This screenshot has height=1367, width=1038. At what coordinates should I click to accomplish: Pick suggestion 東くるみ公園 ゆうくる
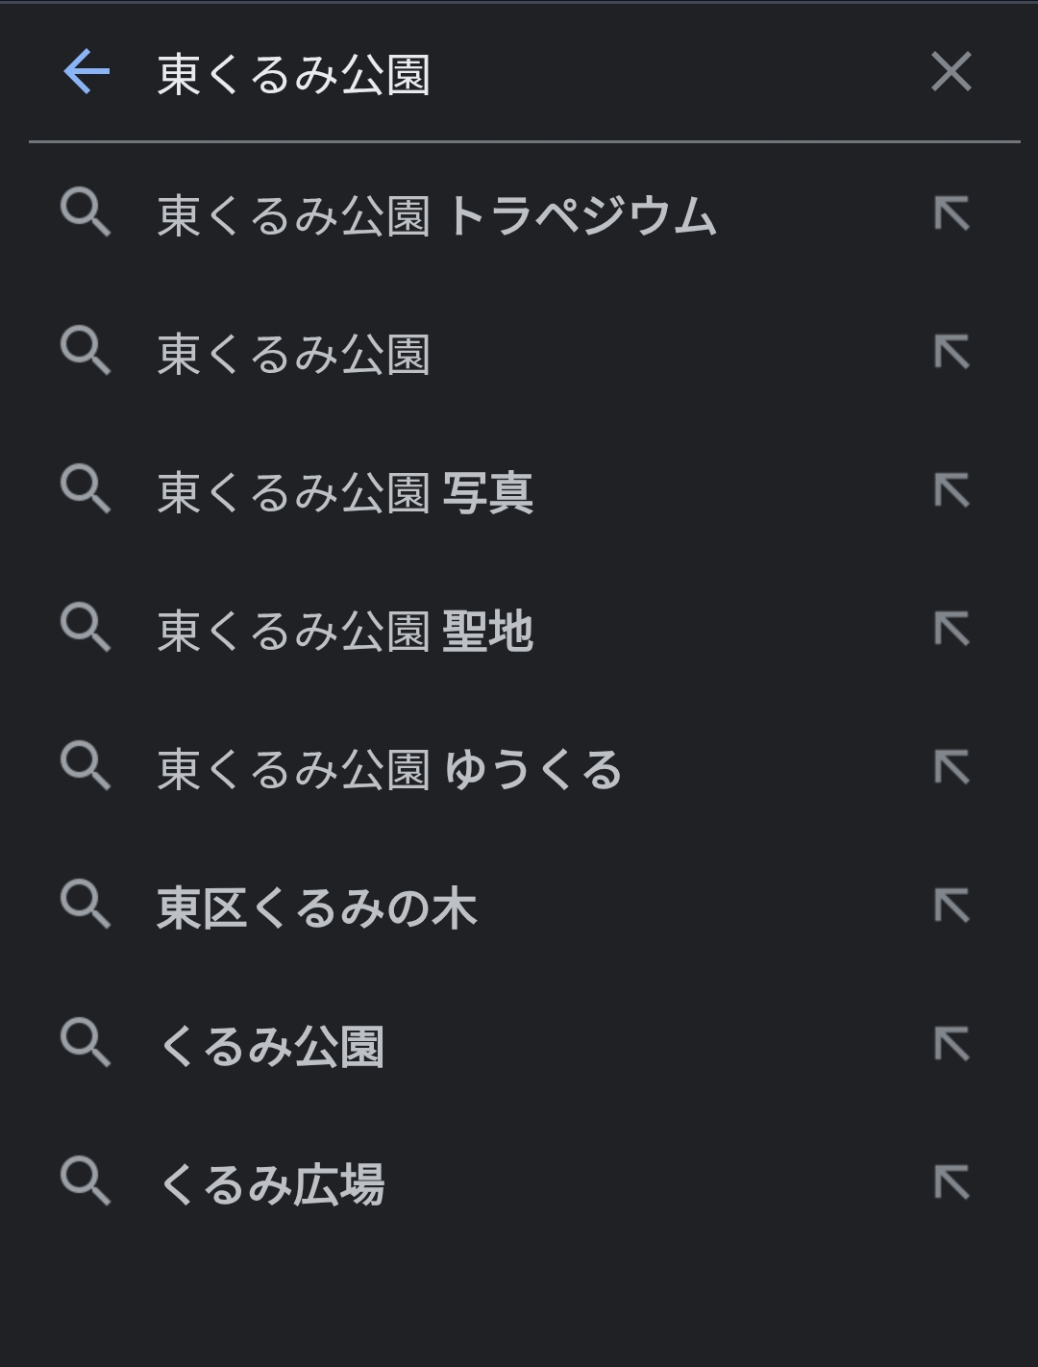tap(389, 769)
